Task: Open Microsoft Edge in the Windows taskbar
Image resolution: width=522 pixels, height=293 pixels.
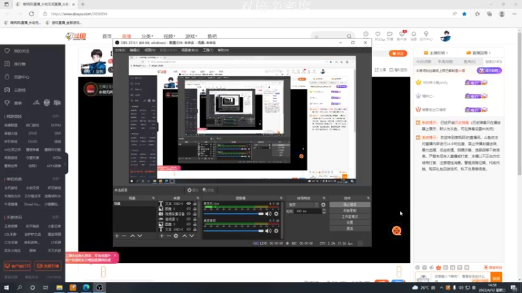Action: pos(86,288)
